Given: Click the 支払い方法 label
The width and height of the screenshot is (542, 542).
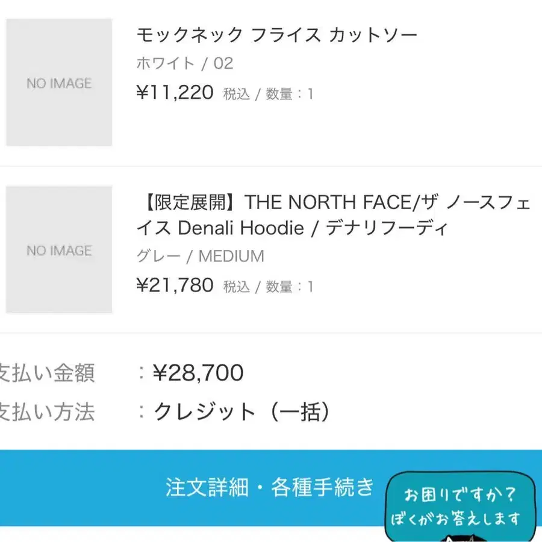Looking at the screenshot, I should (x=47, y=412).
